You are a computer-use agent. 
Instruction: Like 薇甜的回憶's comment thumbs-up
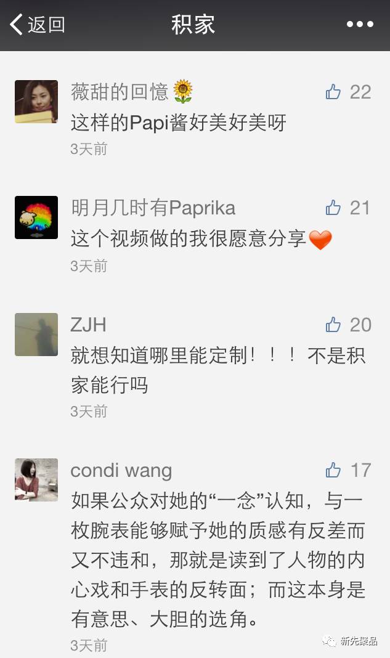point(333,91)
